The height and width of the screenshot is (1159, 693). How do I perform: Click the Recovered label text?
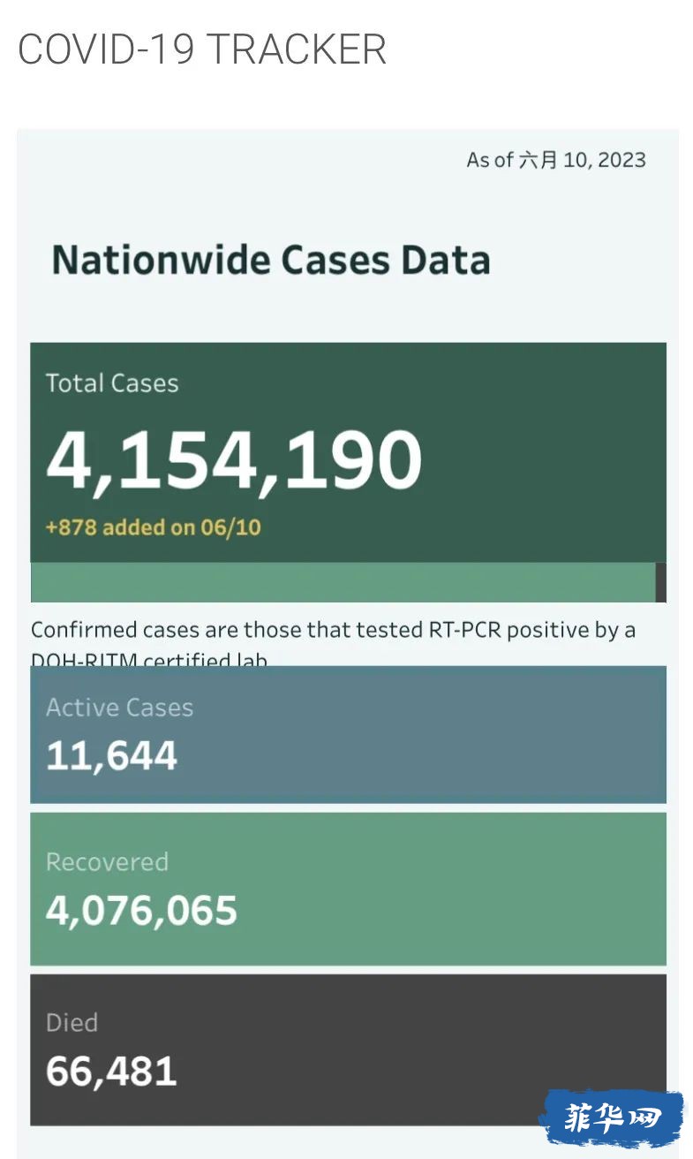[107, 862]
